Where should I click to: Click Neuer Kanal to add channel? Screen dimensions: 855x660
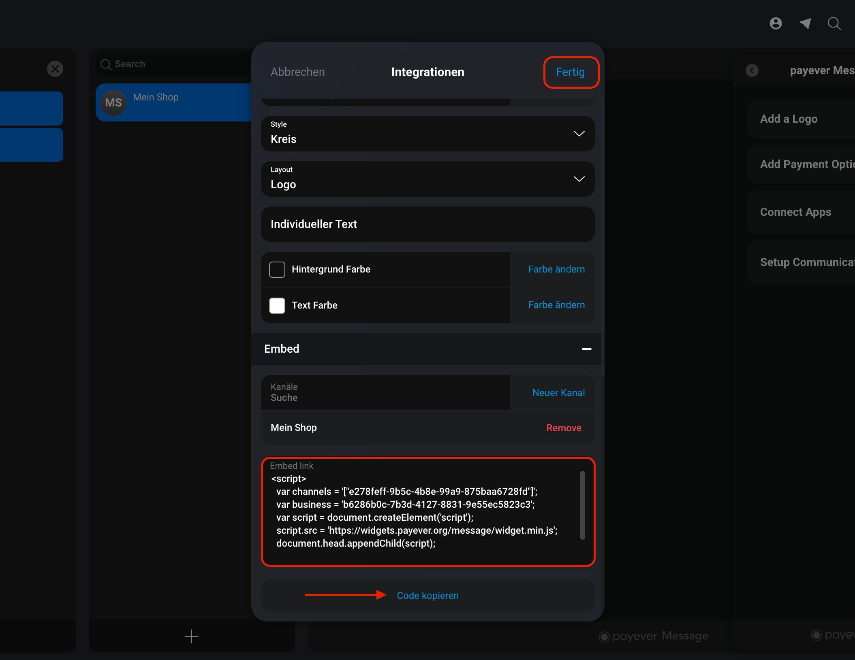tap(558, 393)
